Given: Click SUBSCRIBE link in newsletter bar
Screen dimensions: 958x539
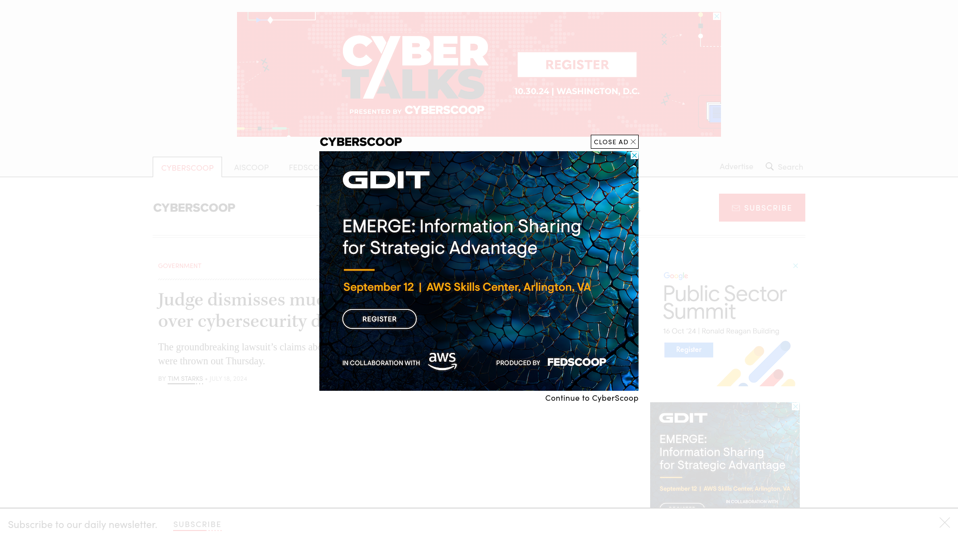Looking at the screenshot, I should pyautogui.click(x=198, y=524).
